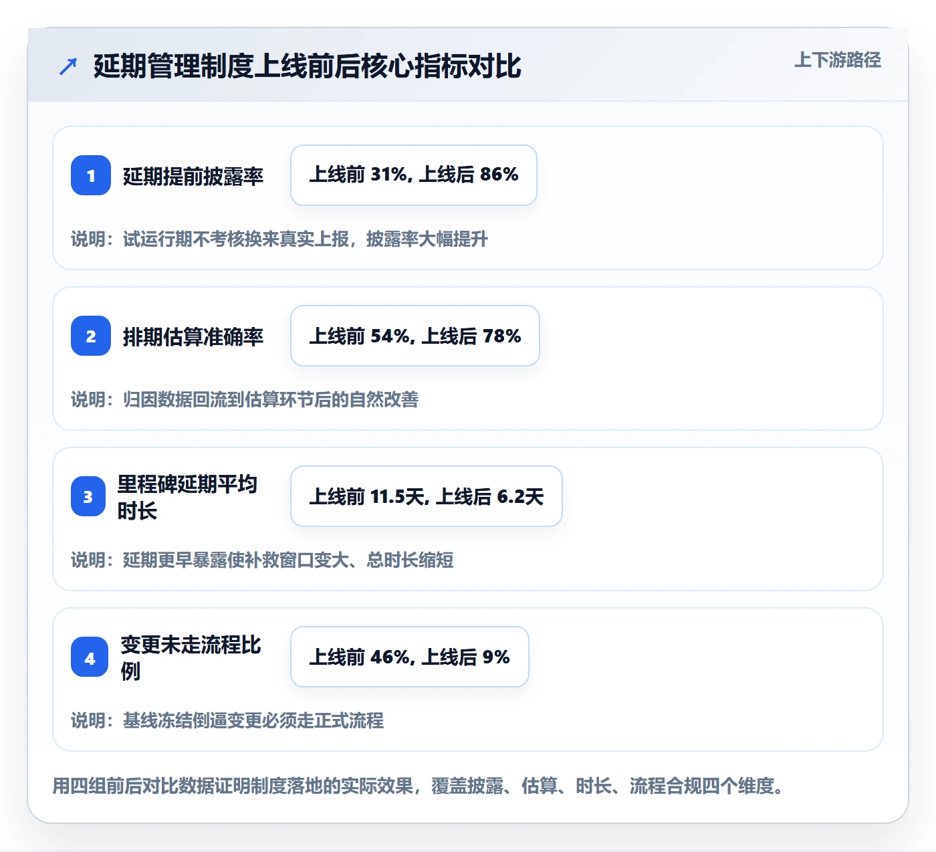Click the 里程碑延期平均时长 label
Screen dimensions: 936x852
187,497
